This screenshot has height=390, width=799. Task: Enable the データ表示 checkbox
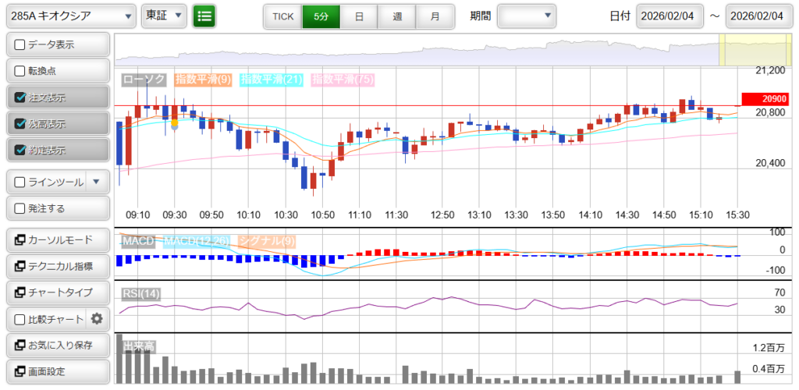click(x=21, y=44)
